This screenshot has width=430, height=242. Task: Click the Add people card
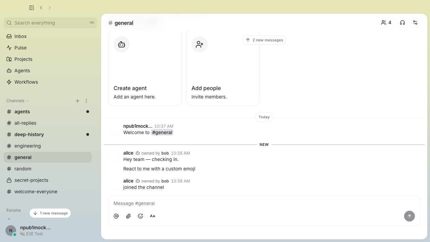223,69
